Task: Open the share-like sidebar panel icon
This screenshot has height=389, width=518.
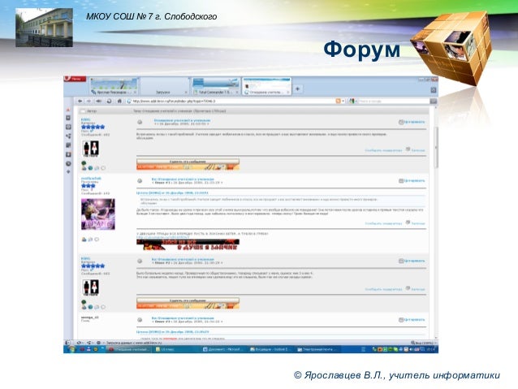Action: point(68,136)
